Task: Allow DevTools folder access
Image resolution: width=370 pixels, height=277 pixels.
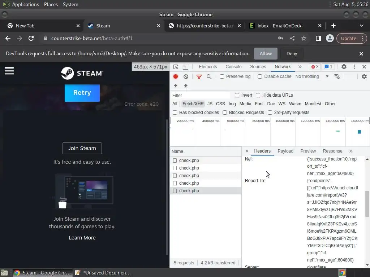Action: point(266,54)
